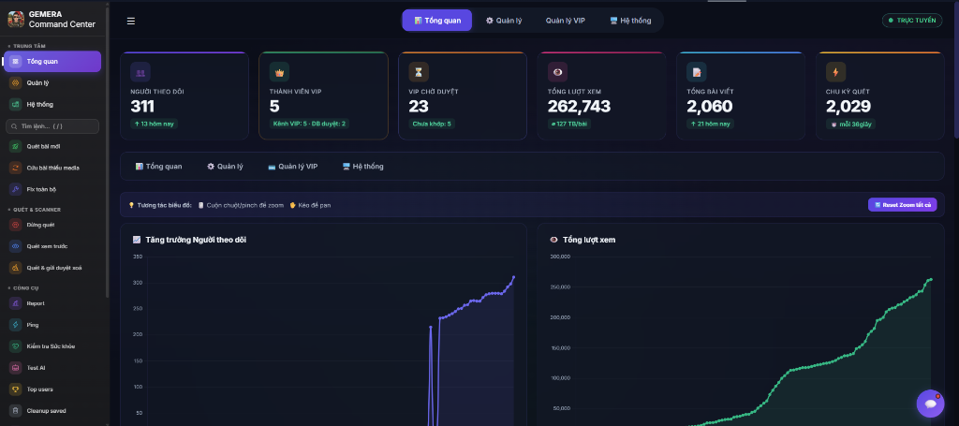Select Quét xem trước eye item

pos(52,246)
